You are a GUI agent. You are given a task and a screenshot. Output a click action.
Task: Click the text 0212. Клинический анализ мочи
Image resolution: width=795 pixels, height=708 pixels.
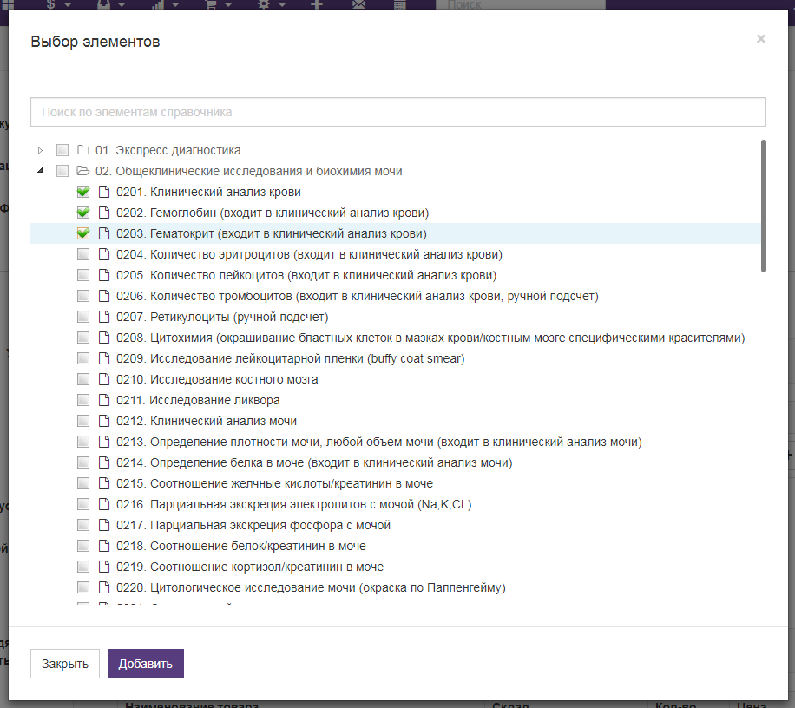(207, 421)
